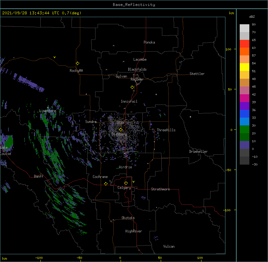Screen dimensions: 268x262
Task: Click the Sundre label
Action: click(x=91, y=122)
